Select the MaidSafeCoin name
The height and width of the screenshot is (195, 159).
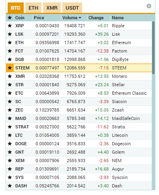click(126, 118)
